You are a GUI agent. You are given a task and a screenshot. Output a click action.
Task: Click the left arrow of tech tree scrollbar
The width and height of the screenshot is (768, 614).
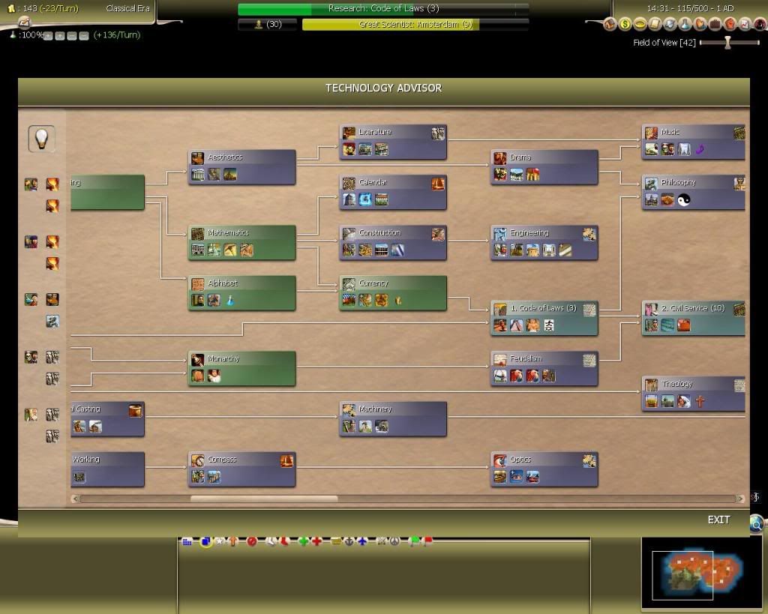tap(75, 499)
